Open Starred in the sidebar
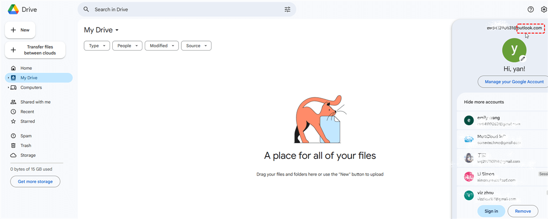The width and height of the screenshot is (548, 219). click(38, 121)
